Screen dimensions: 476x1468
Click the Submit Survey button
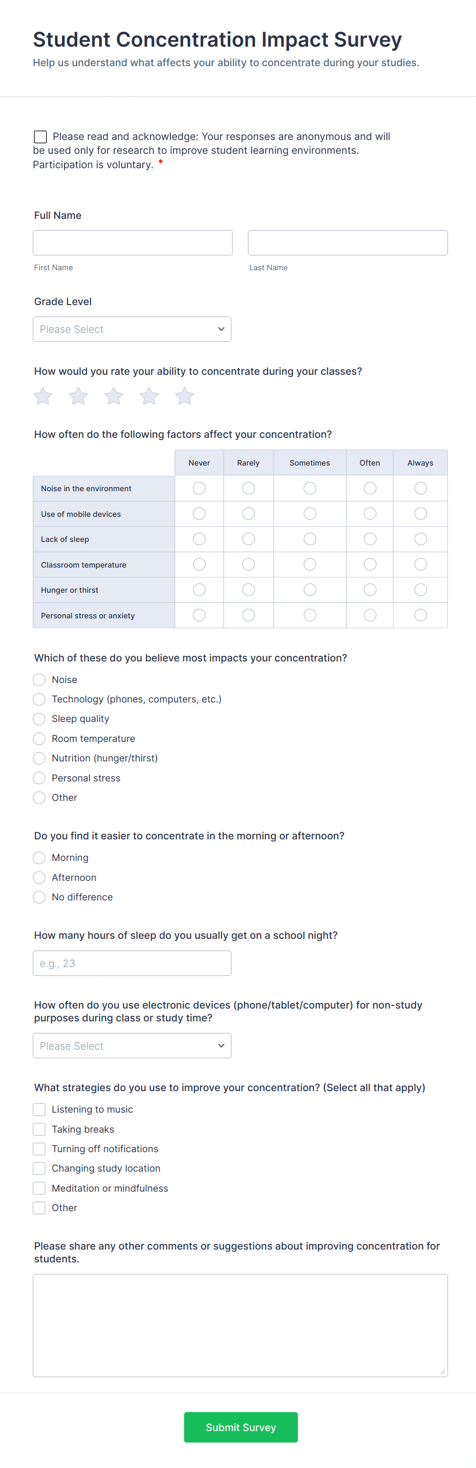pos(240,1427)
